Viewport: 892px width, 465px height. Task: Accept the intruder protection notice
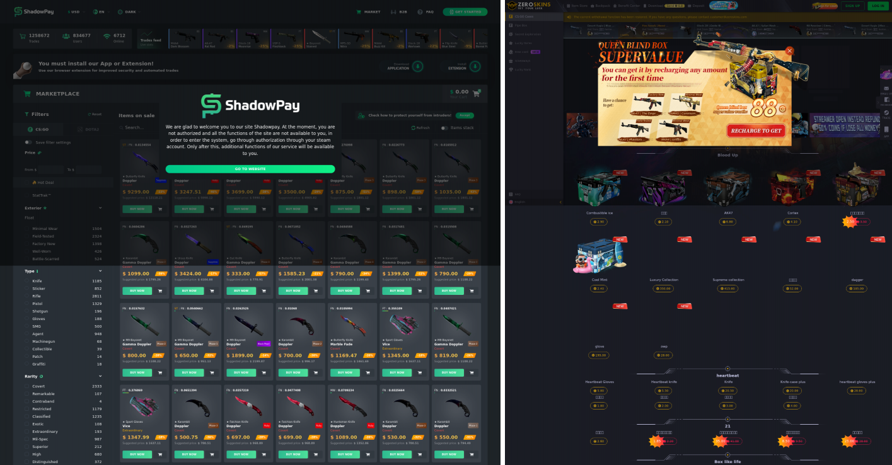[465, 115]
